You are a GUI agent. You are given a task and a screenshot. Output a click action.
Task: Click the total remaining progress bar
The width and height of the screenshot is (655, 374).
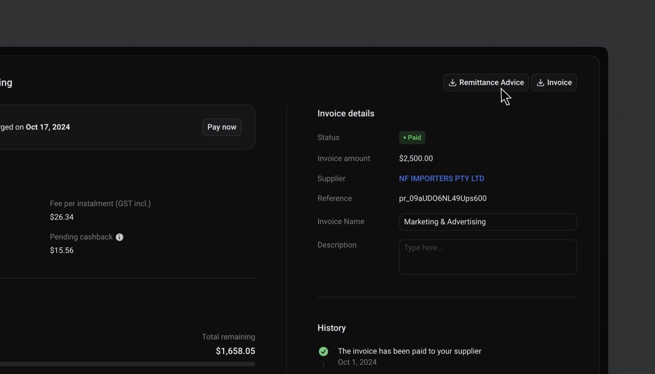pyautogui.click(x=128, y=364)
